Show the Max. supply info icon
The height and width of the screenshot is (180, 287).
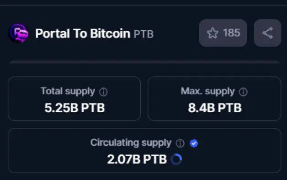pos(243,92)
